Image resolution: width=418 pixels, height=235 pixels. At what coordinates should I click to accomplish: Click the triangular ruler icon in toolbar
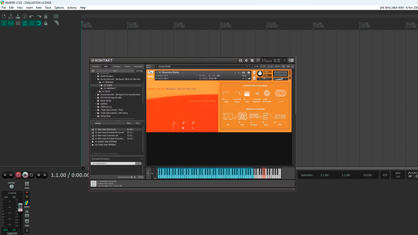(x=56, y=23)
